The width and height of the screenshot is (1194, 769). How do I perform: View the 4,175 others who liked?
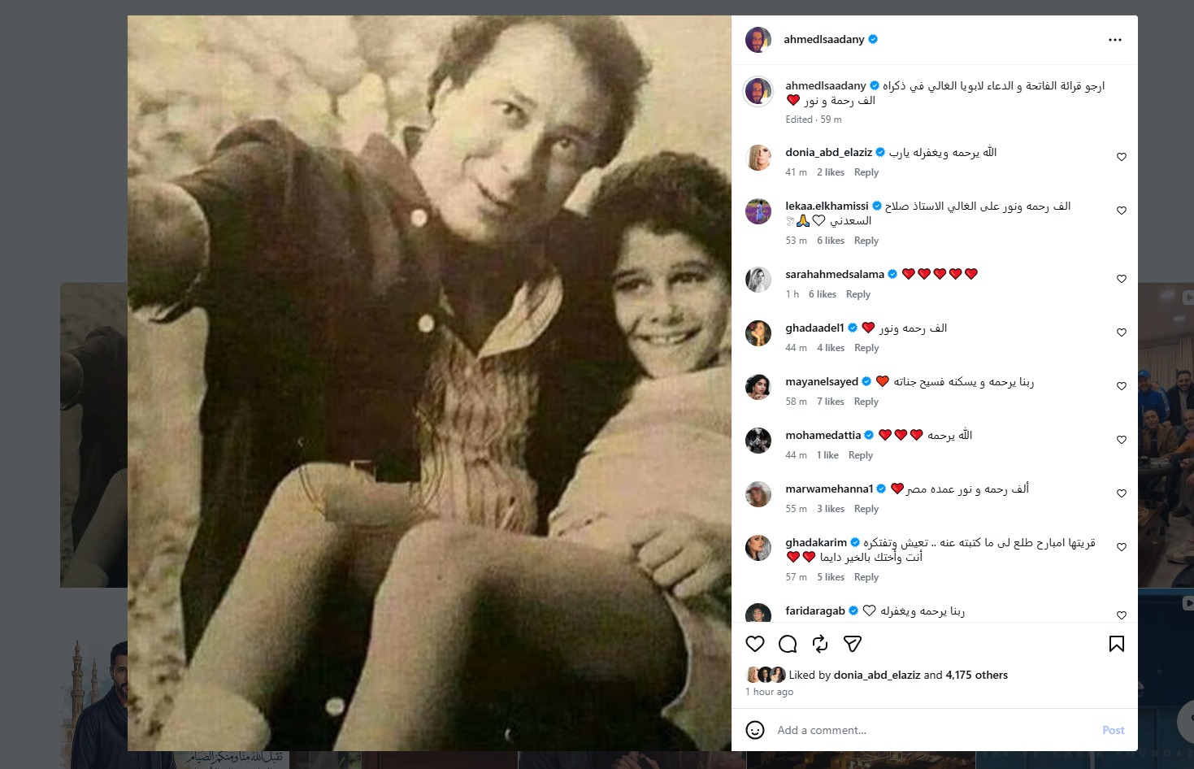(x=976, y=675)
